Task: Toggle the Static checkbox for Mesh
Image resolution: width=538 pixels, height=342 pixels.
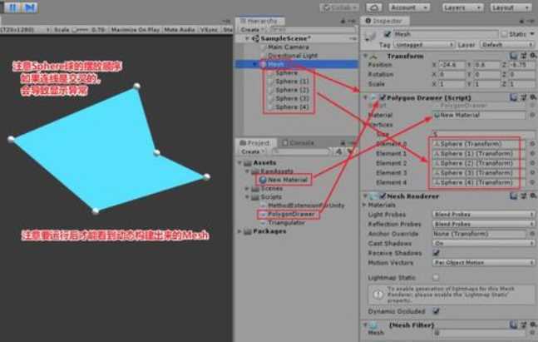Action: [502, 34]
